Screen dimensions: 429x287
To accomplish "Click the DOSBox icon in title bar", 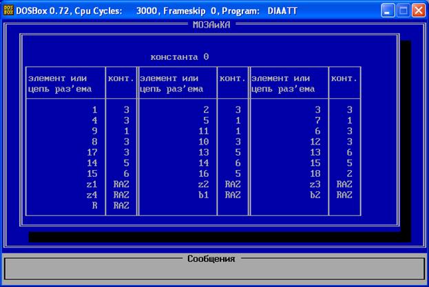I will 9,10.
